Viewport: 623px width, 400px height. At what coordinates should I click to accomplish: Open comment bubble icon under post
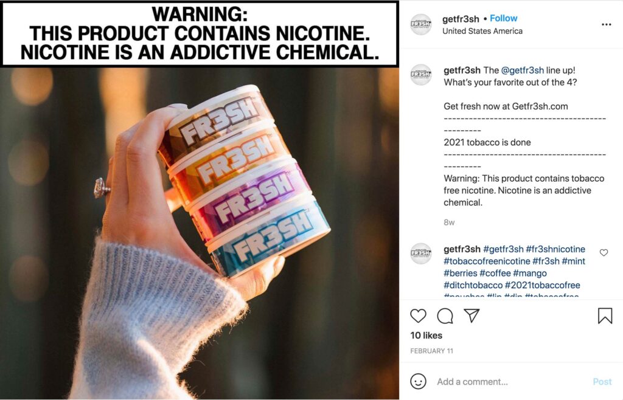click(445, 316)
